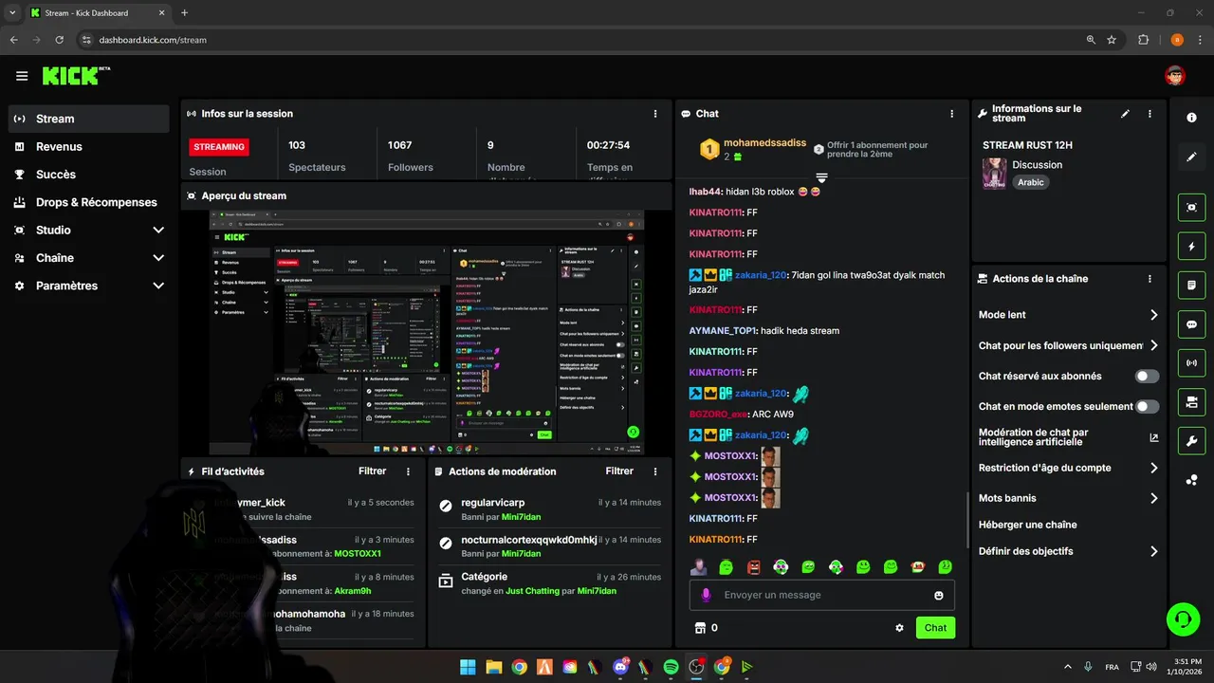Toggle channel actions panel icon in sidebar
The image size is (1214, 683).
pyautogui.click(x=1191, y=402)
